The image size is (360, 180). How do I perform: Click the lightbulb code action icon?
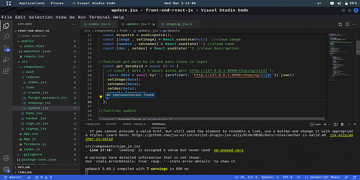pos(101,97)
